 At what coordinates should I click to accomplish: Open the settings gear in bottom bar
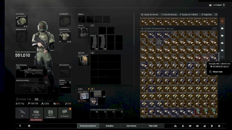click(219, 126)
